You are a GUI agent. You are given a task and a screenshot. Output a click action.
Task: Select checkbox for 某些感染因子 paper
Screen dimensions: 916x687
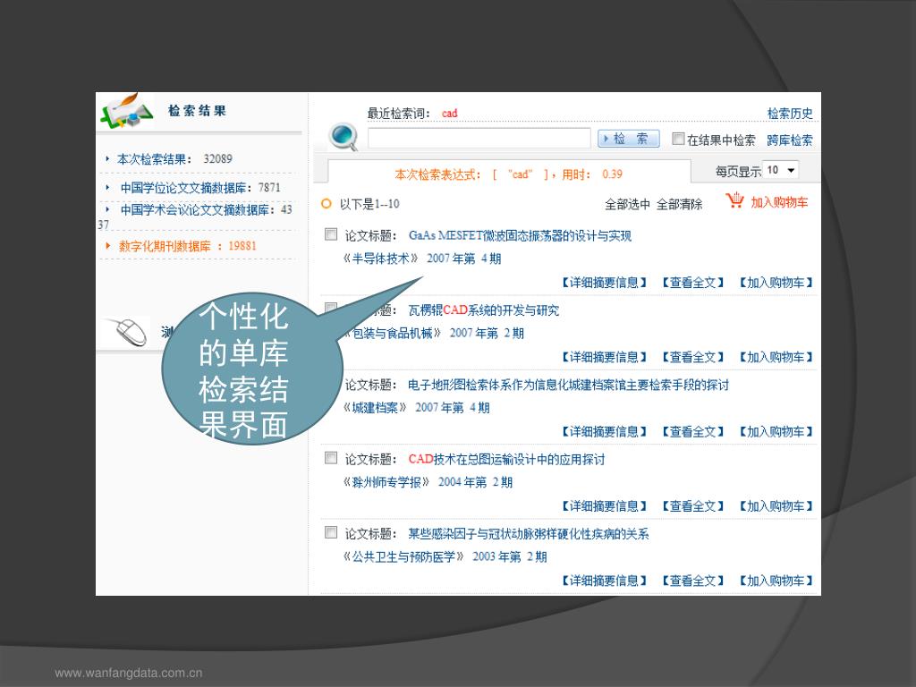pos(331,532)
